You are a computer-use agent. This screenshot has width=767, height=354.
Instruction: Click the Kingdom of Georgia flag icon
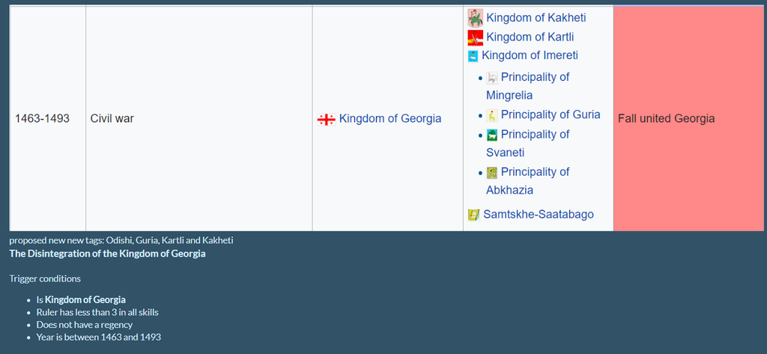(x=326, y=119)
